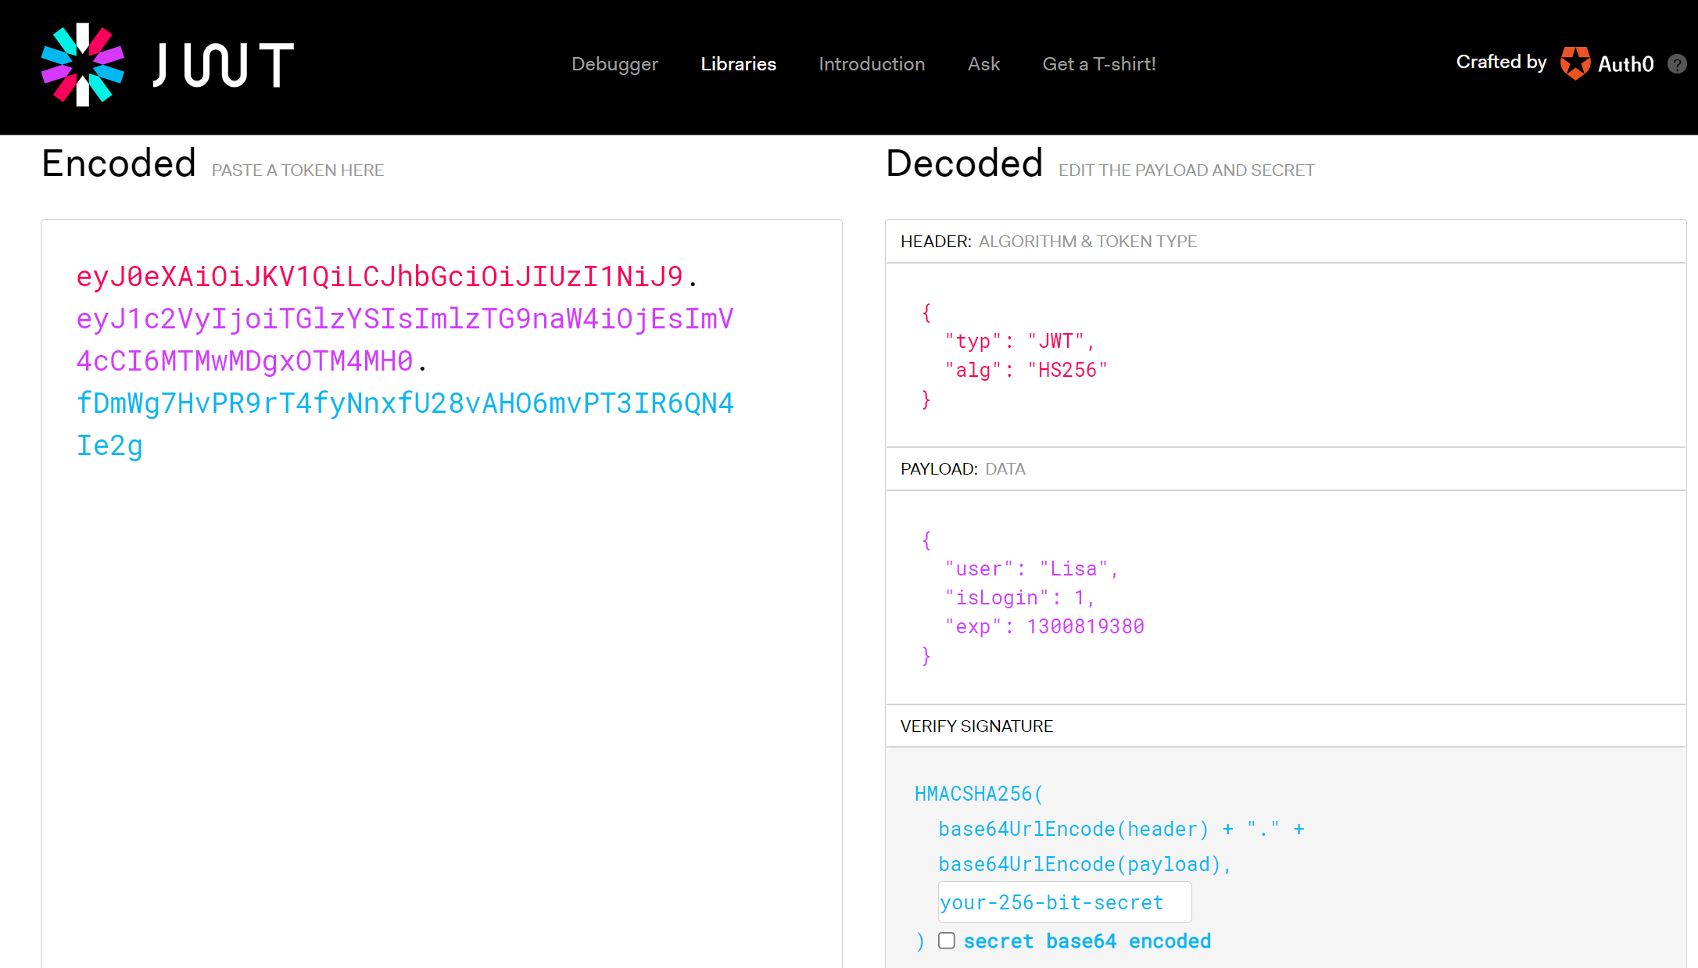Click the Auth0 brand text link

1625,64
